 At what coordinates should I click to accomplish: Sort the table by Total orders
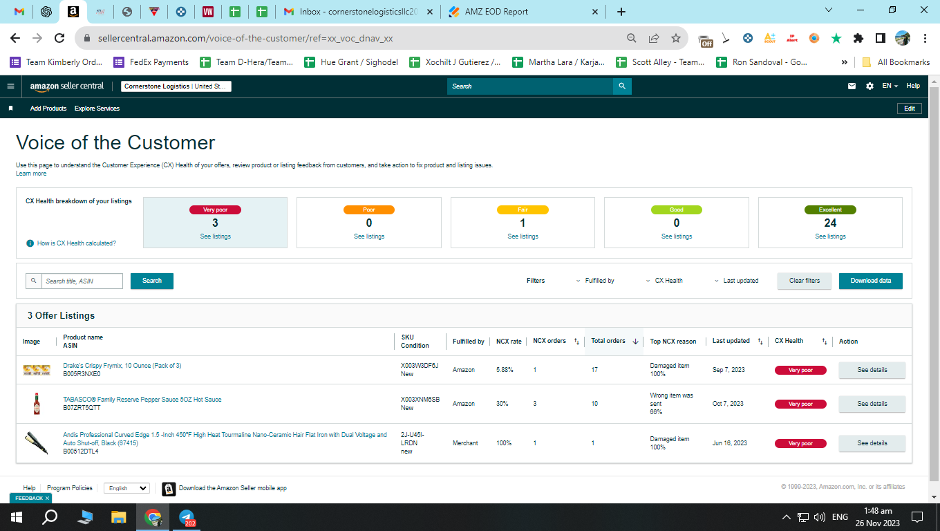(635, 342)
